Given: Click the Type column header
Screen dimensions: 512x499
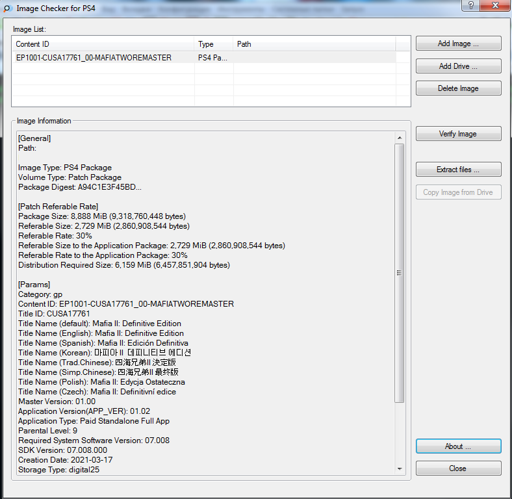Looking at the screenshot, I should [213, 44].
